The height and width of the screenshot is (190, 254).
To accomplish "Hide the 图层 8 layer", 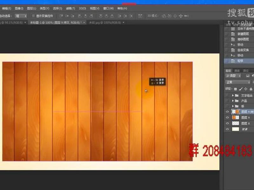I will 227,123.
